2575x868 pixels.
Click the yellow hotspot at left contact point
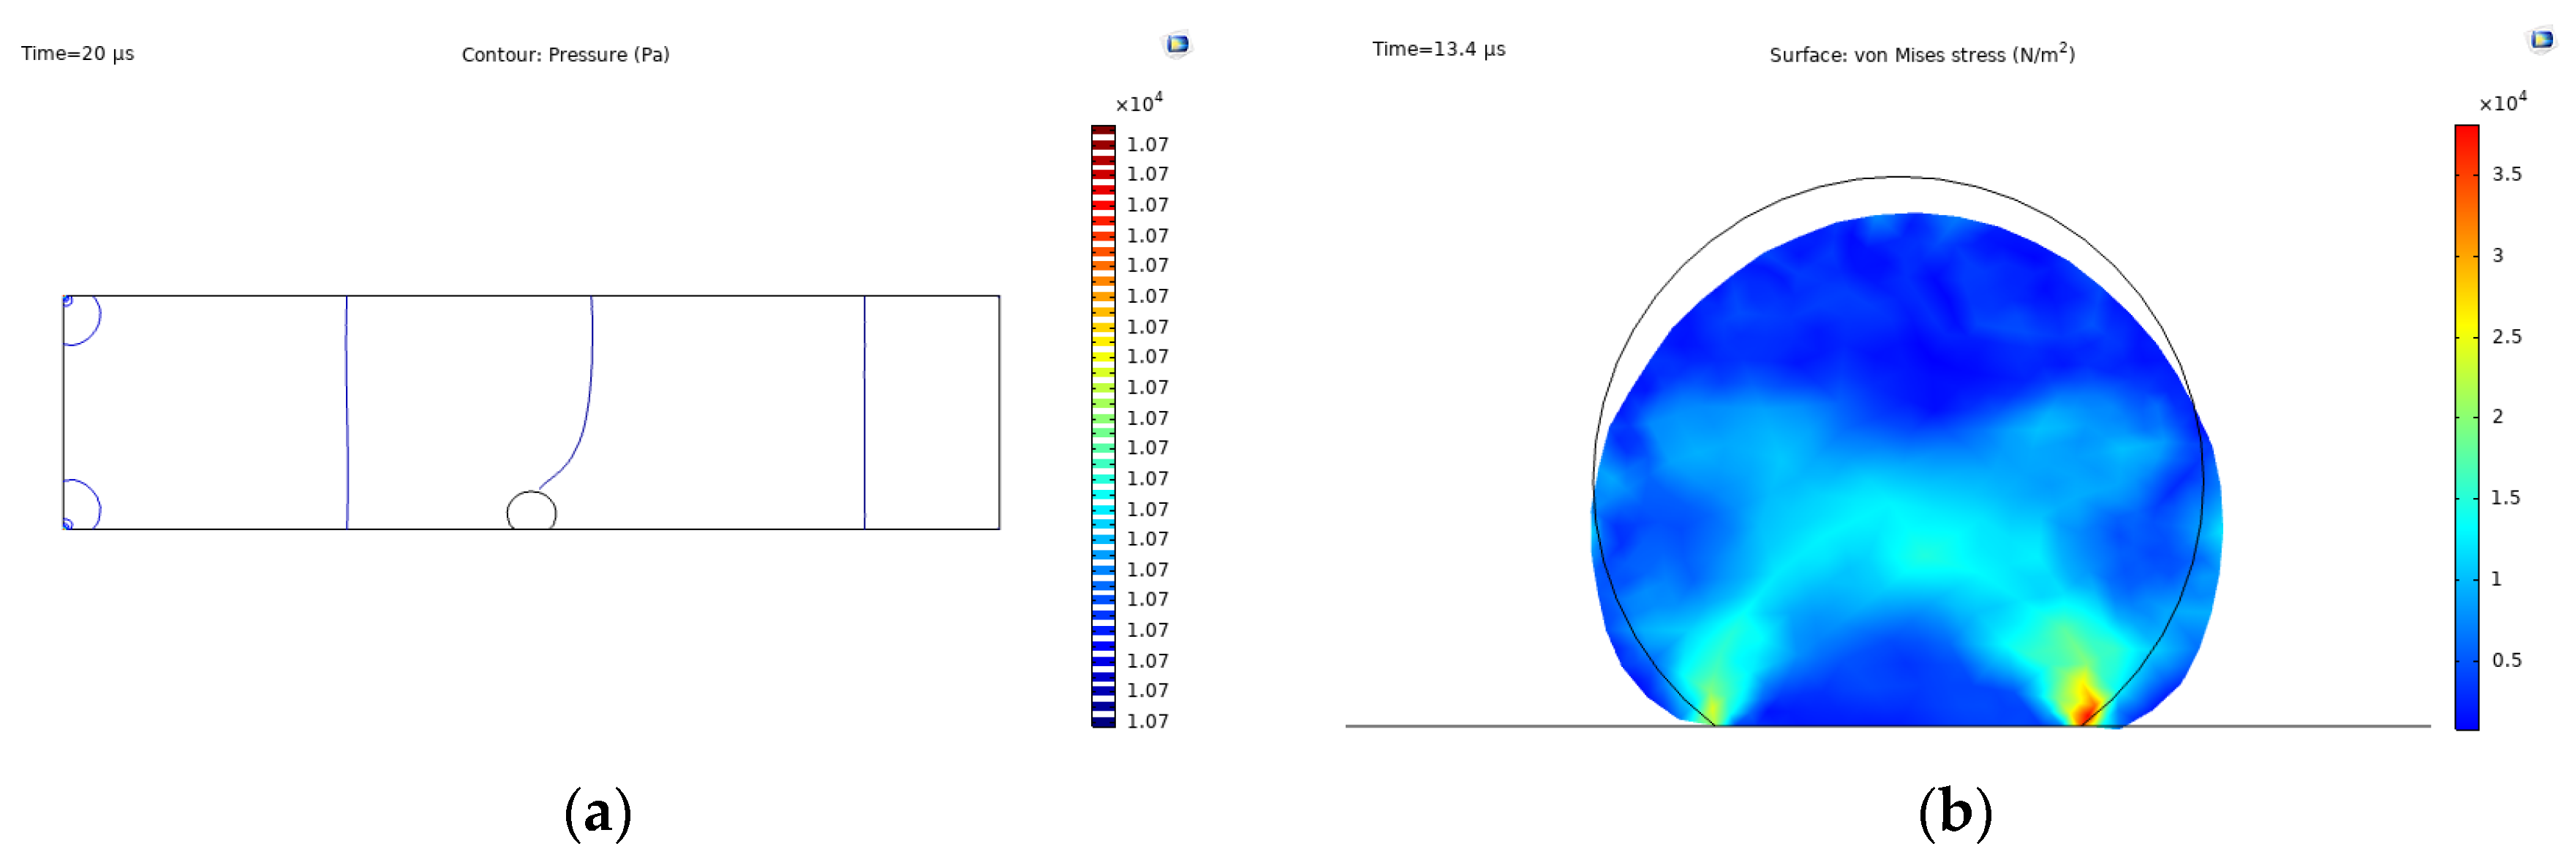1711,706
